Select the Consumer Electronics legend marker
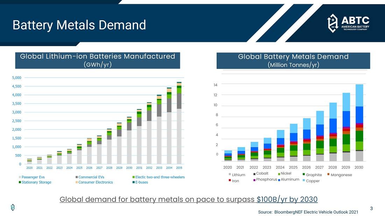Screen dimensions: 385x216 (77, 182)
